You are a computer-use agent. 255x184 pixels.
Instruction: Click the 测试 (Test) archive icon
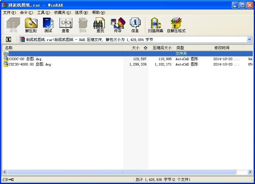(x=48, y=25)
